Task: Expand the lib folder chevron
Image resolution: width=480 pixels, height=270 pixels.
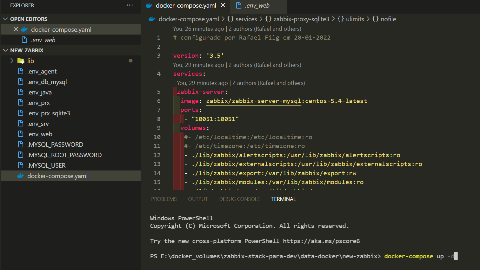Action: (x=12, y=61)
